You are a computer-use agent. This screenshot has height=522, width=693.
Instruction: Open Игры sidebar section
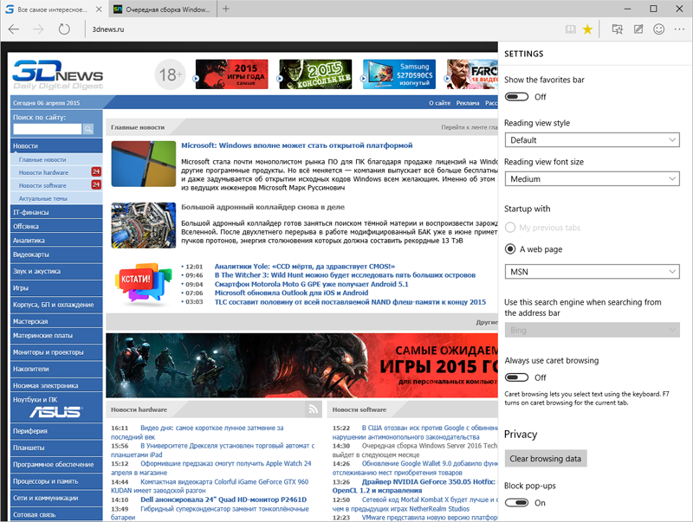56,288
